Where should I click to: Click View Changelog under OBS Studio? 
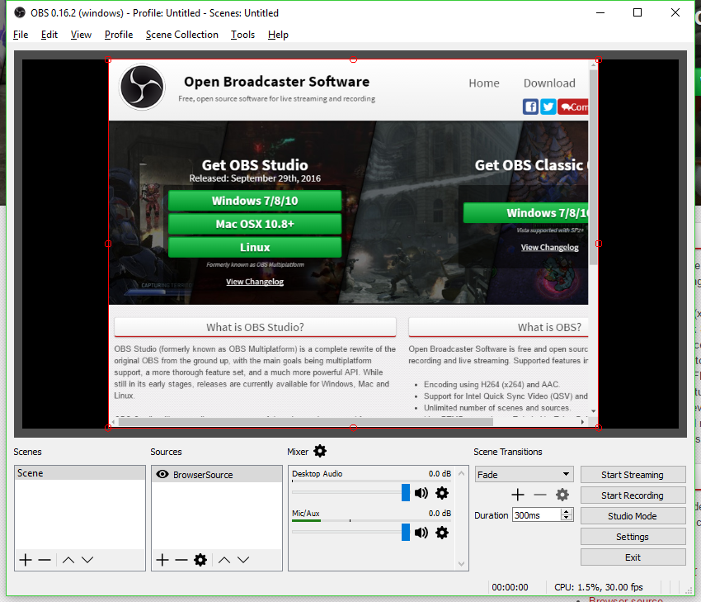[255, 282]
